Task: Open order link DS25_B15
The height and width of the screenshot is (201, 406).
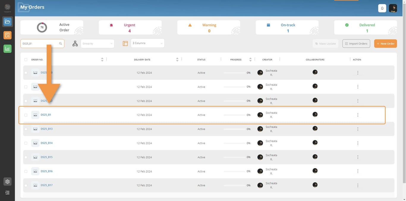Action: [x=47, y=157]
